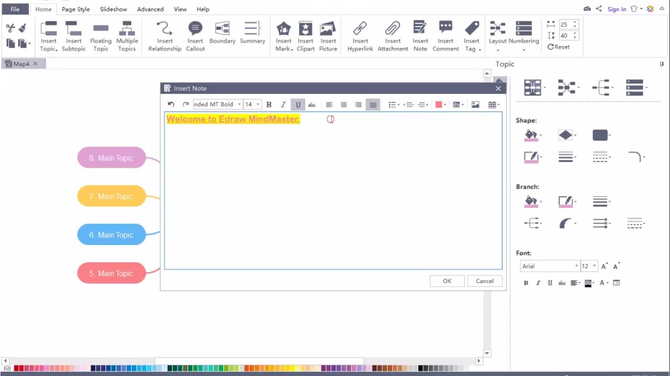Open note font size 14 dropdown
The width and height of the screenshot is (670, 376).
(x=258, y=104)
